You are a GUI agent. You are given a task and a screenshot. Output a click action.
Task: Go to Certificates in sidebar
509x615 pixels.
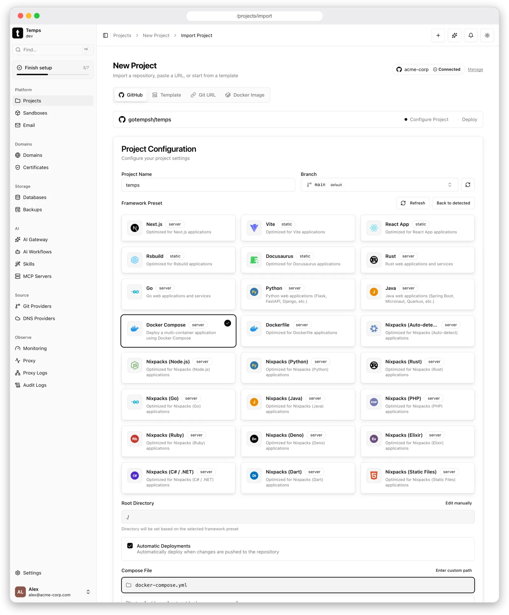pyautogui.click(x=53, y=167)
